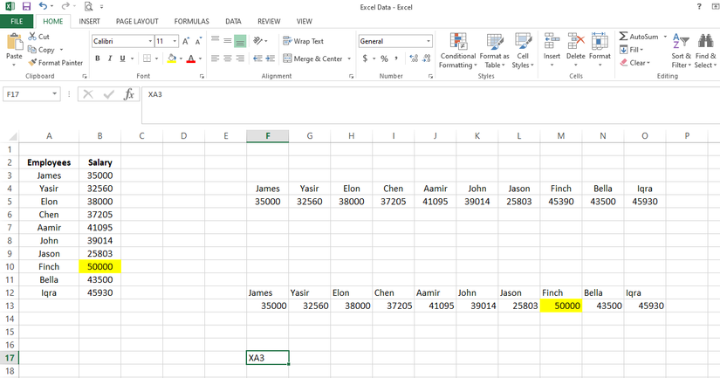Switch to the FORMULAS ribbon tab

[191, 21]
